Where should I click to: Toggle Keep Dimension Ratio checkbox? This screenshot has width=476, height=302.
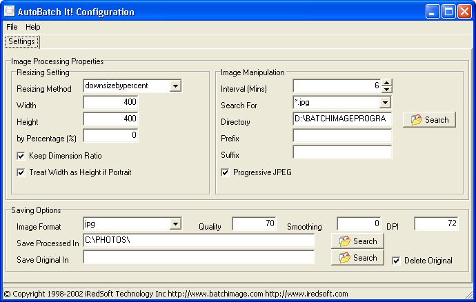pyautogui.click(x=21, y=156)
